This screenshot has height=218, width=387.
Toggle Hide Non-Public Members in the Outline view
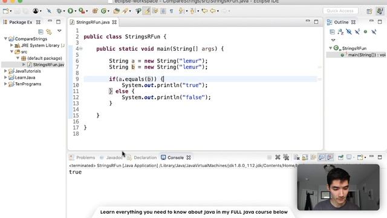(365, 31)
